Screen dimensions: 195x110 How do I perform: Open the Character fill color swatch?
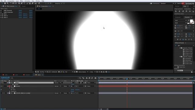tap(192, 21)
